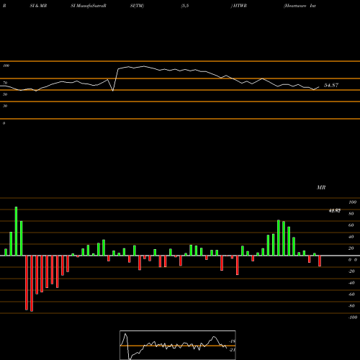Click the HTWR ticker symbol in header

[x=240, y=6]
